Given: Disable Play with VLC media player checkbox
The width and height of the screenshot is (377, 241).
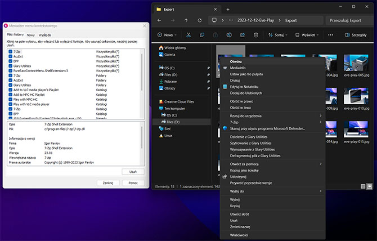Looking at the screenshot, I should coord(10,104).
